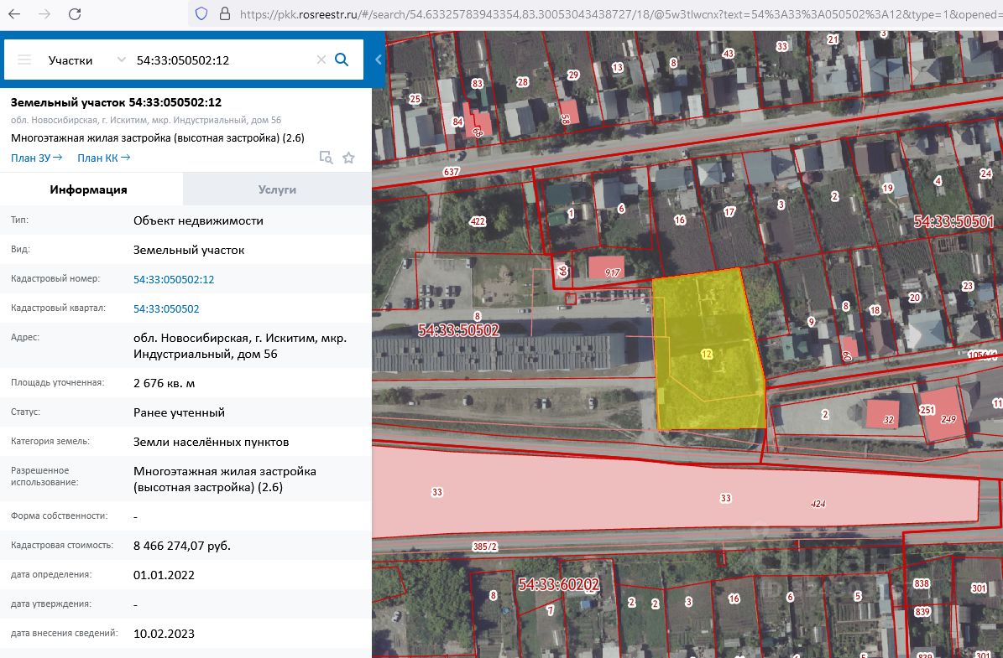Click the yellow highlighted parcel 12 on the map
1003x658 pixels.
click(x=707, y=353)
